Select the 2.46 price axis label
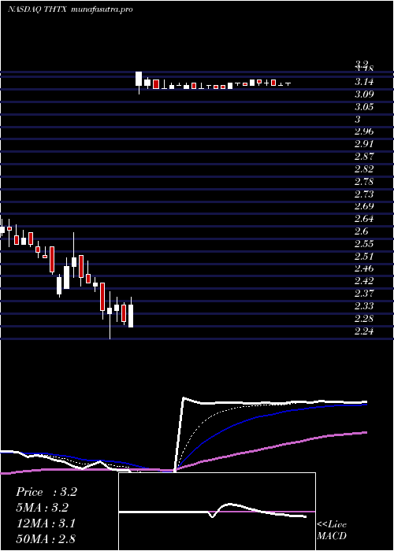This screenshot has height=551, width=394. click(x=364, y=268)
